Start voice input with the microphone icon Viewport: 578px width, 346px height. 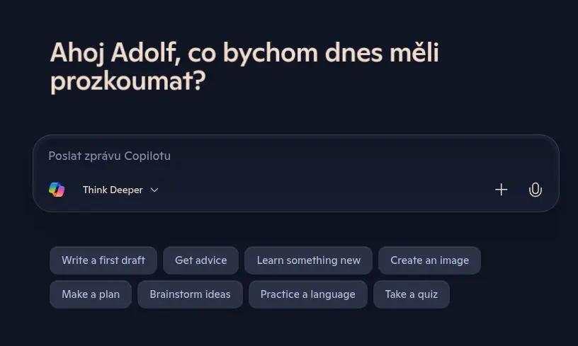point(535,190)
